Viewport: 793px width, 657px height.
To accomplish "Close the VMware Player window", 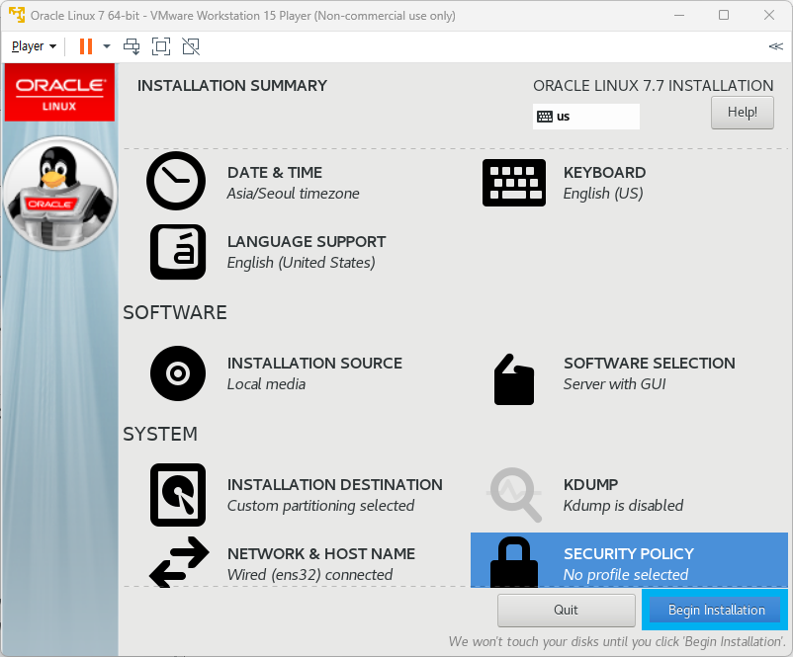I will coord(769,15).
